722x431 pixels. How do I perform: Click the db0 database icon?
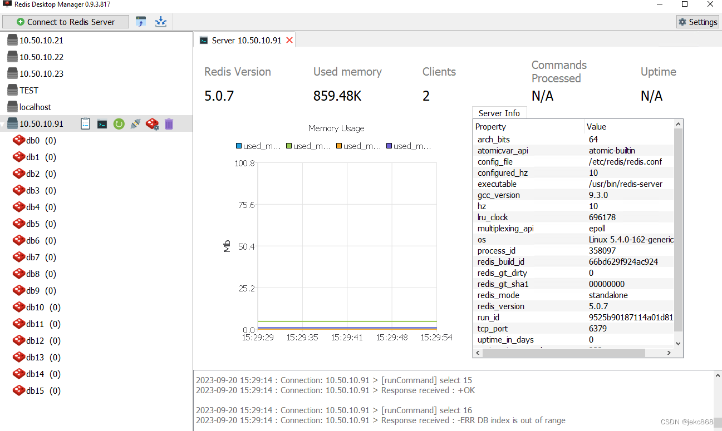click(19, 140)
